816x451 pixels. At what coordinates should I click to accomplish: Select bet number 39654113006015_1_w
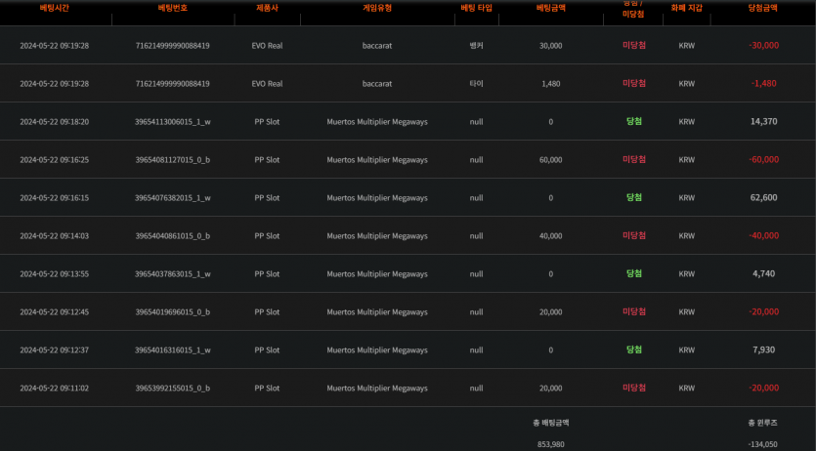(x=173, y=122)
